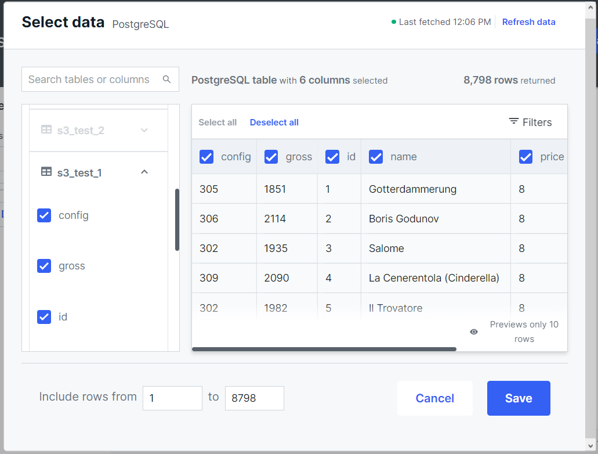This screenshot has height=454, width=598.
Task: Disable the id checkbox in the sidebar
Action: pyautogui.click(x=45, y=317)
